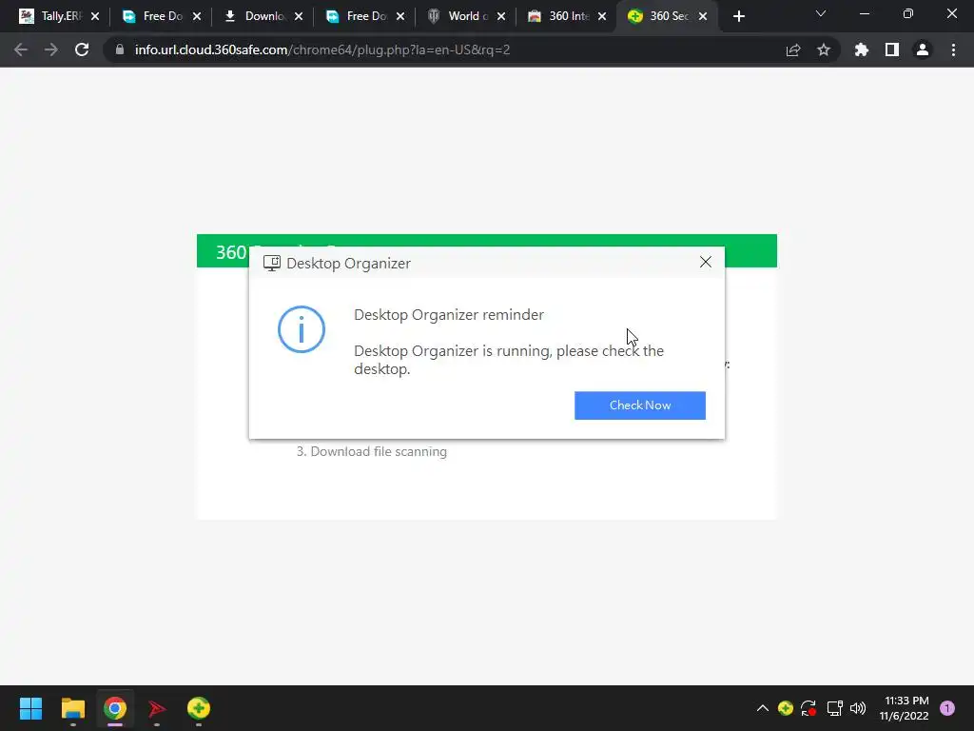This screenshot has height=731, width=974.
Task: Open File Explorer from taskbar
Action: [72, 708]
